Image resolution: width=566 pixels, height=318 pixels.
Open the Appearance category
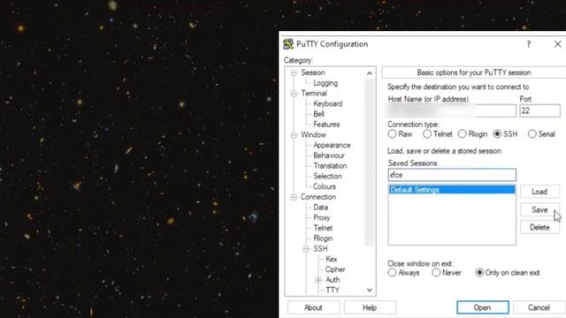coord(332,145)
